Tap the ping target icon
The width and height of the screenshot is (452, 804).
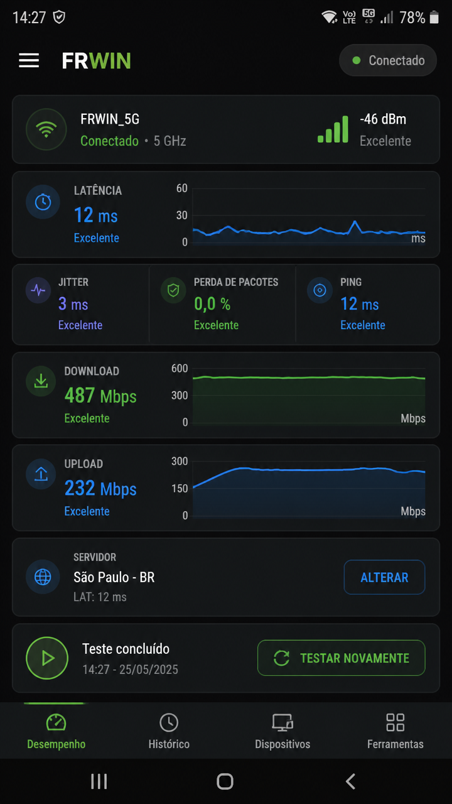click(320, 291)
